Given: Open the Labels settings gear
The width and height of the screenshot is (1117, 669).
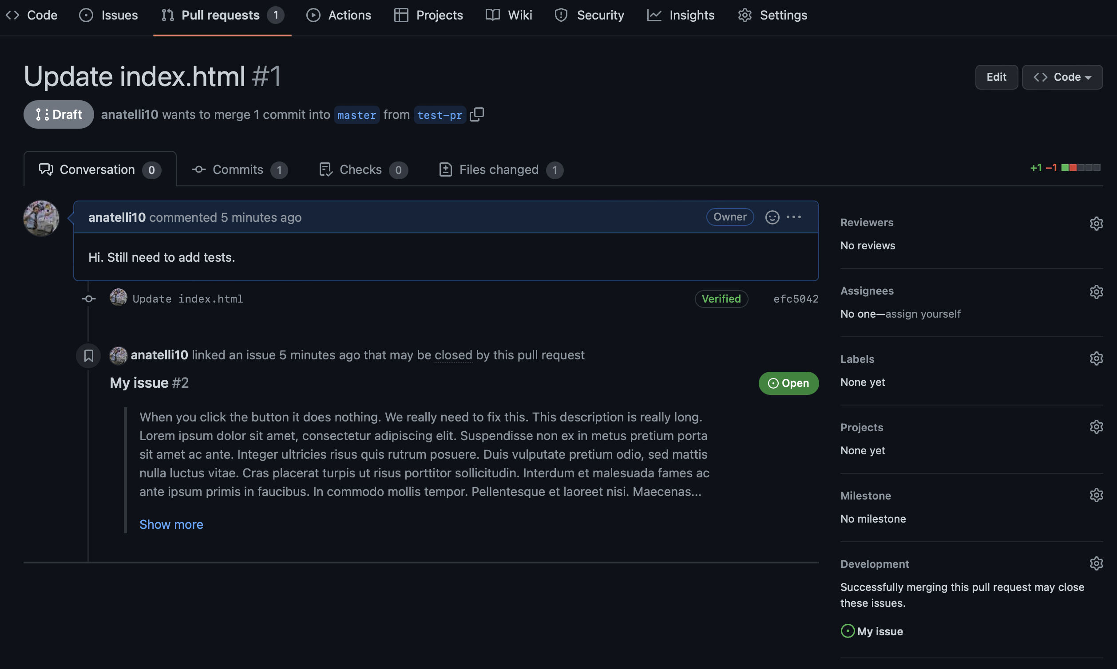Looking at the screenshot, I should pyautogui.click(x=1096, y=358).
